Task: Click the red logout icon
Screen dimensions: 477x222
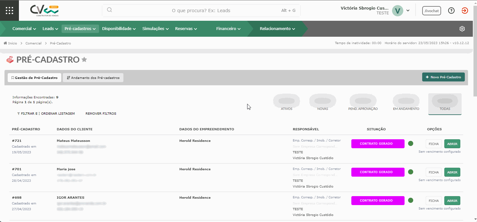Action: point(465,11)
